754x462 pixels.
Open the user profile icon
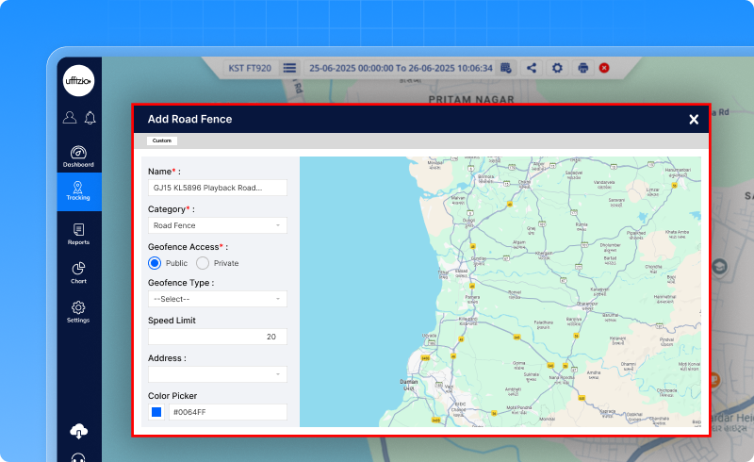pos(69,118)
